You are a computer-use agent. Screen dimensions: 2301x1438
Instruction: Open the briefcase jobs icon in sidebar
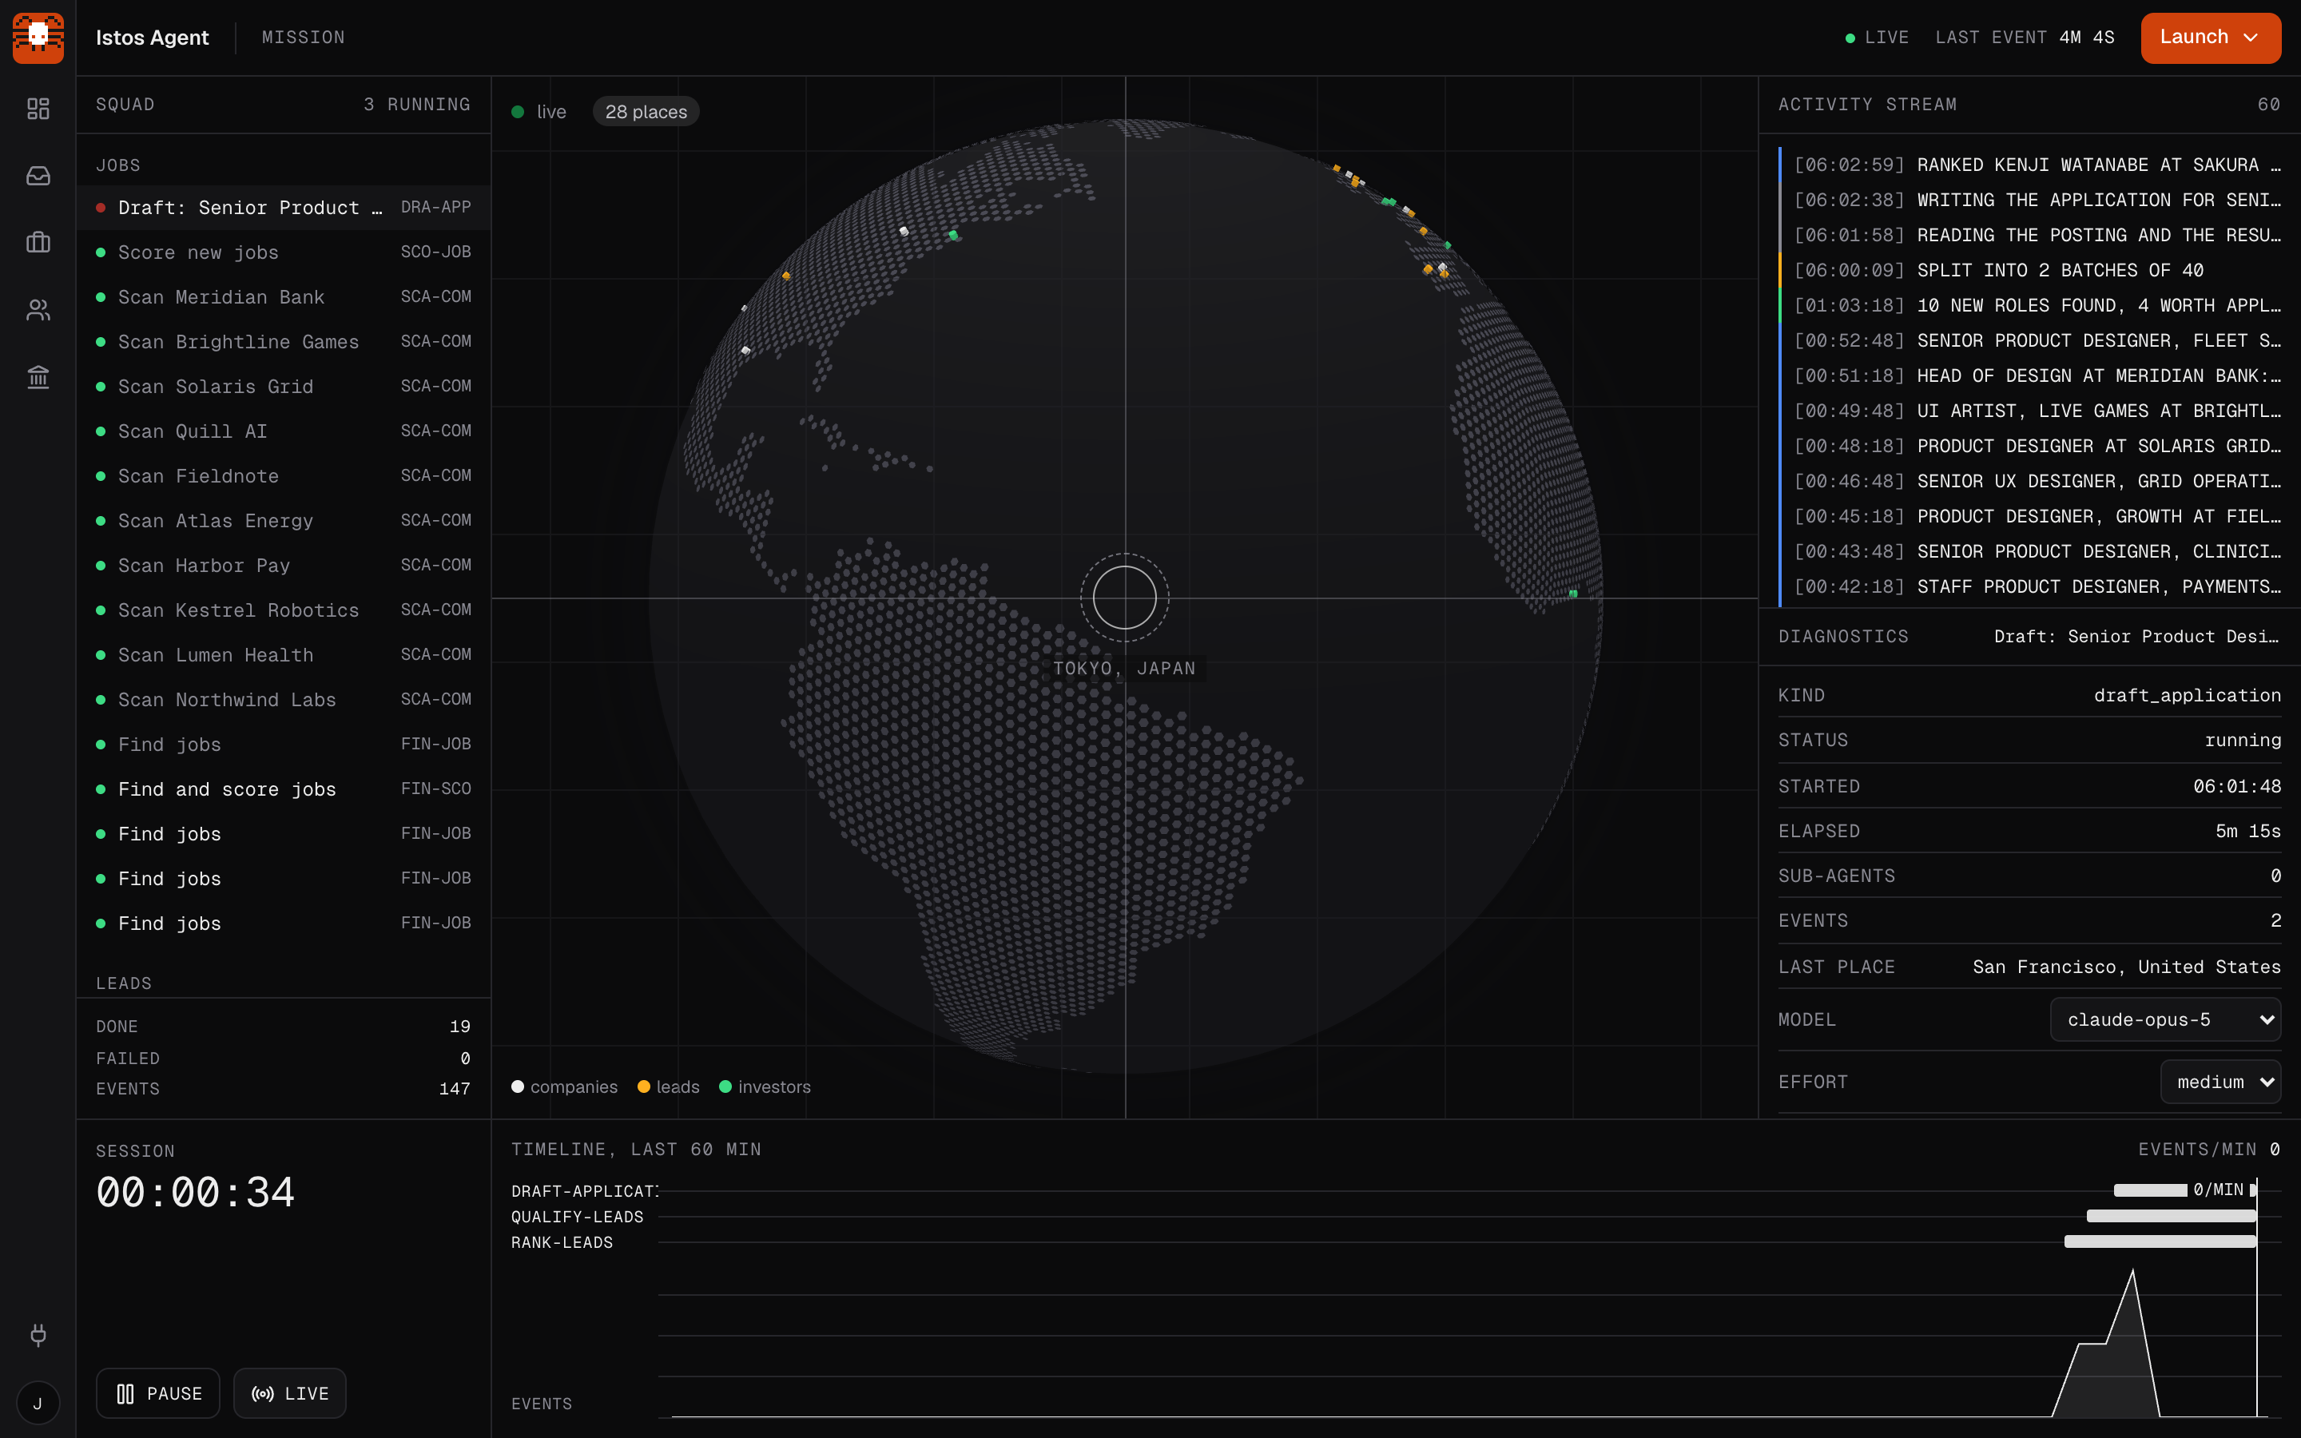[x=38, y=243]
